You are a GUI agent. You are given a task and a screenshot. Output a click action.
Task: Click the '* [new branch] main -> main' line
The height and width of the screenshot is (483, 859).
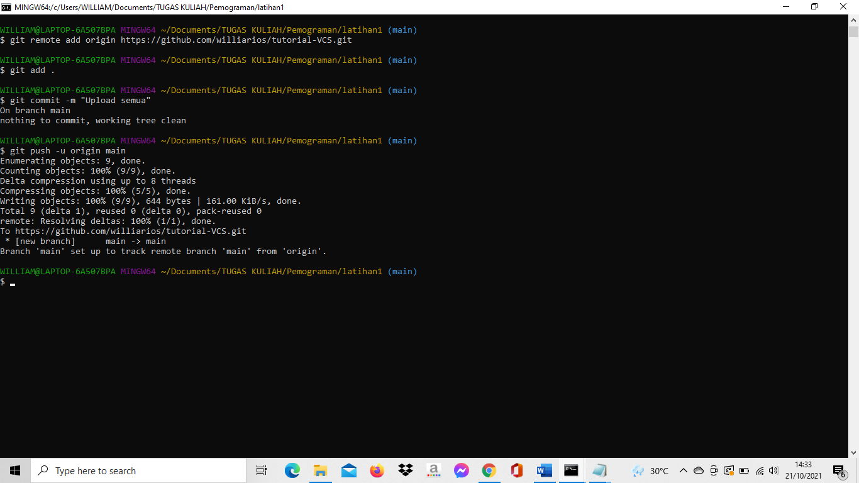click(86, 241)
